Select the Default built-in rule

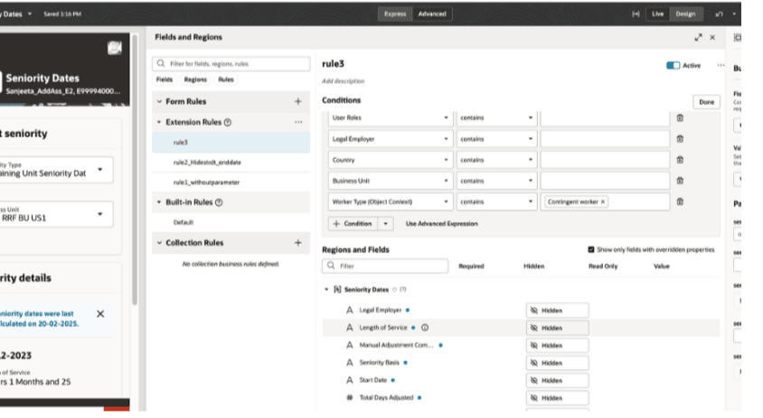[x=231, y=223]
